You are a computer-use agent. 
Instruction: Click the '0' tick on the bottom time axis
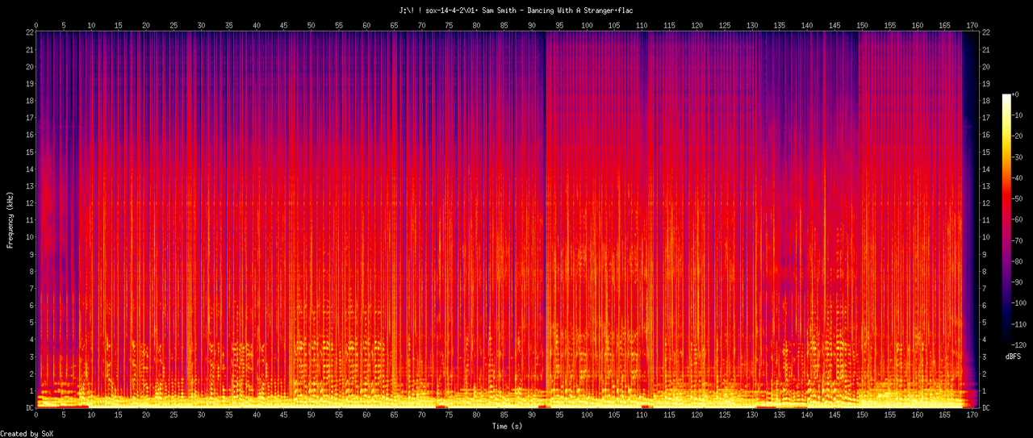36,416
